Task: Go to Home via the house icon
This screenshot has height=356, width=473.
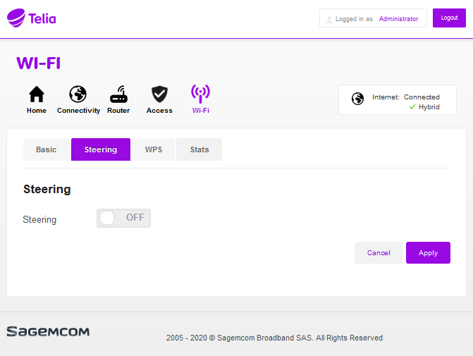Action: pos(36,94)
